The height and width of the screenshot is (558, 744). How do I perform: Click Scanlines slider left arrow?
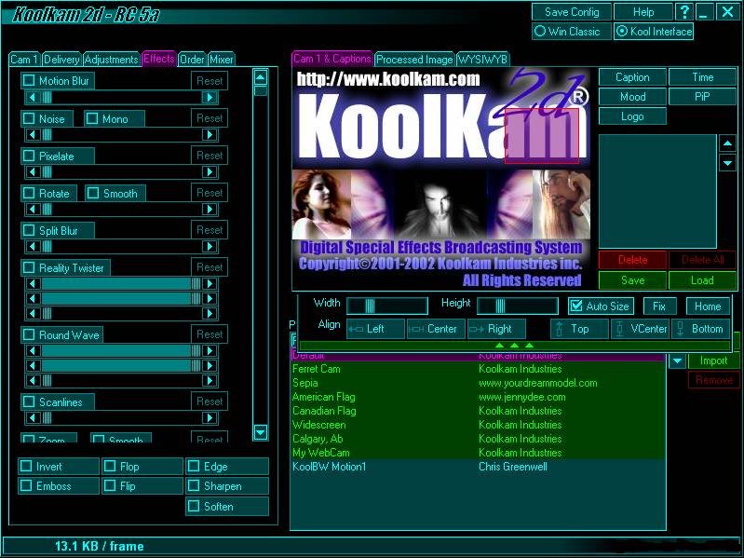(33, 417)
